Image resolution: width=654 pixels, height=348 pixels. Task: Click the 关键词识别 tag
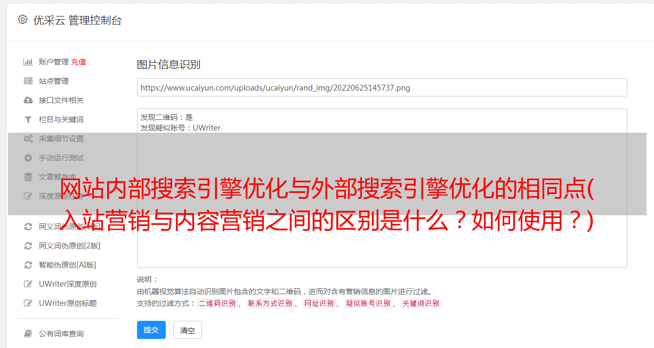[x=421, y=303]
